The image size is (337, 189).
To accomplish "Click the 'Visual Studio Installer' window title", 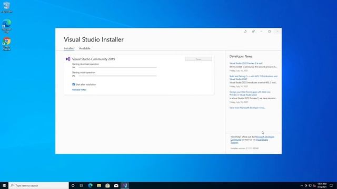I will (94, 39).
